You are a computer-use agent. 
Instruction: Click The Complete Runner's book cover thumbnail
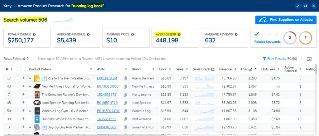37,95
